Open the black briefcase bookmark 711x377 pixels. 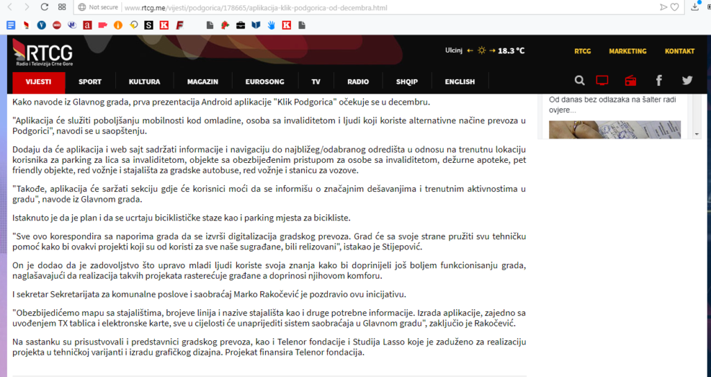point(241,26)
